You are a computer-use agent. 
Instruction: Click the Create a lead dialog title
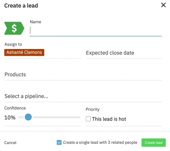click(x=21, y=5)
